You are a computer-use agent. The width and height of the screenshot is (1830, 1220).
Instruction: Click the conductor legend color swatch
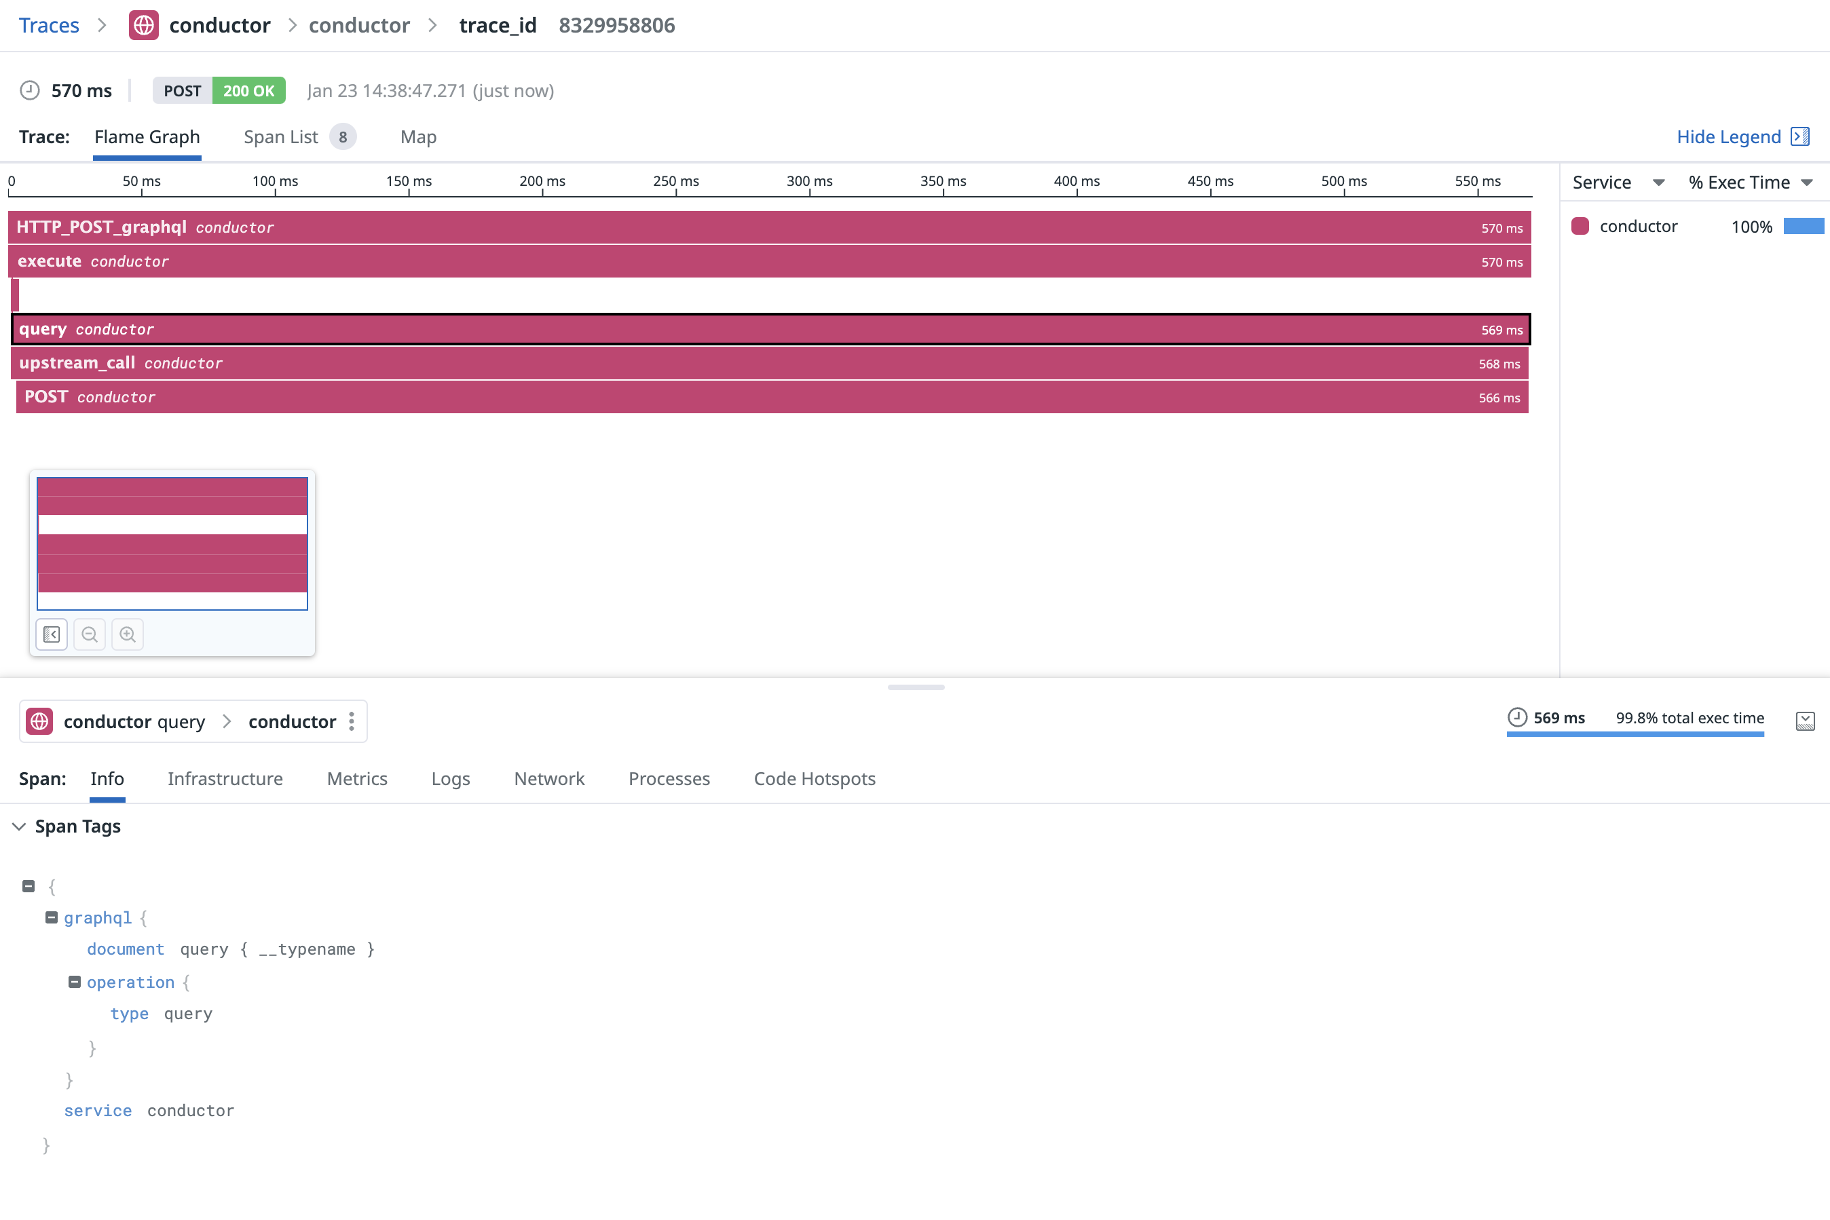pyautogui.click(x=1580, y=227)
